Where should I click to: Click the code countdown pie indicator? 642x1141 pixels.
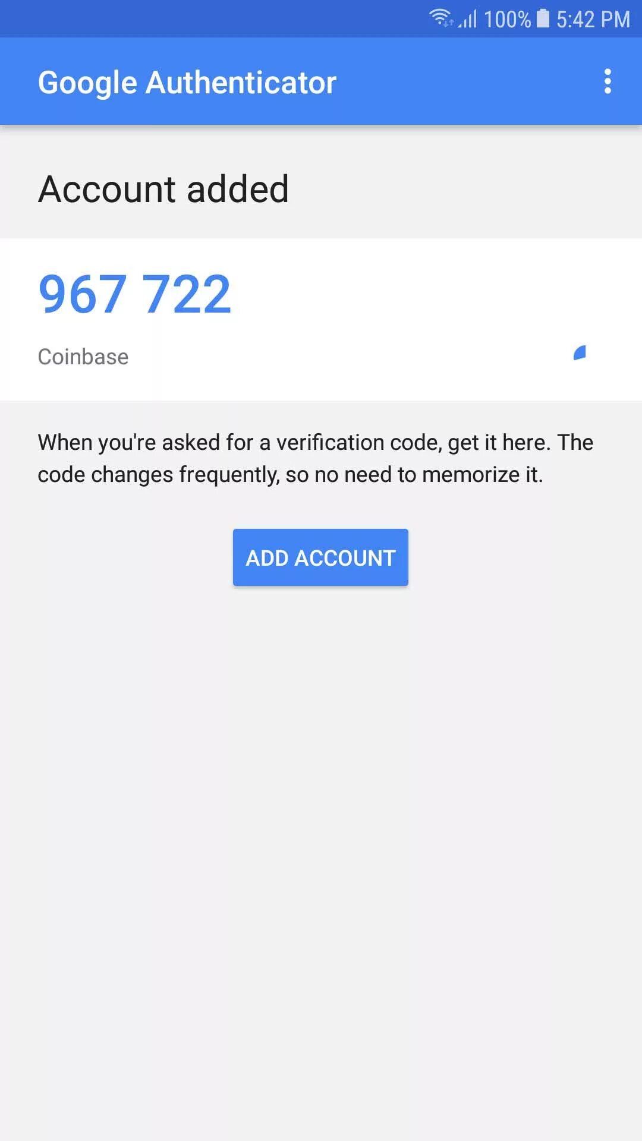click(x=580, y=353)
